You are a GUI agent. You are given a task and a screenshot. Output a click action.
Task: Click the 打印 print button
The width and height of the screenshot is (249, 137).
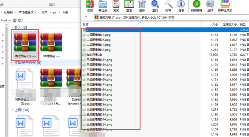[x=18, y=21]
